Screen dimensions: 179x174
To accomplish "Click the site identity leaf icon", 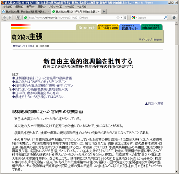I will 25,18.
